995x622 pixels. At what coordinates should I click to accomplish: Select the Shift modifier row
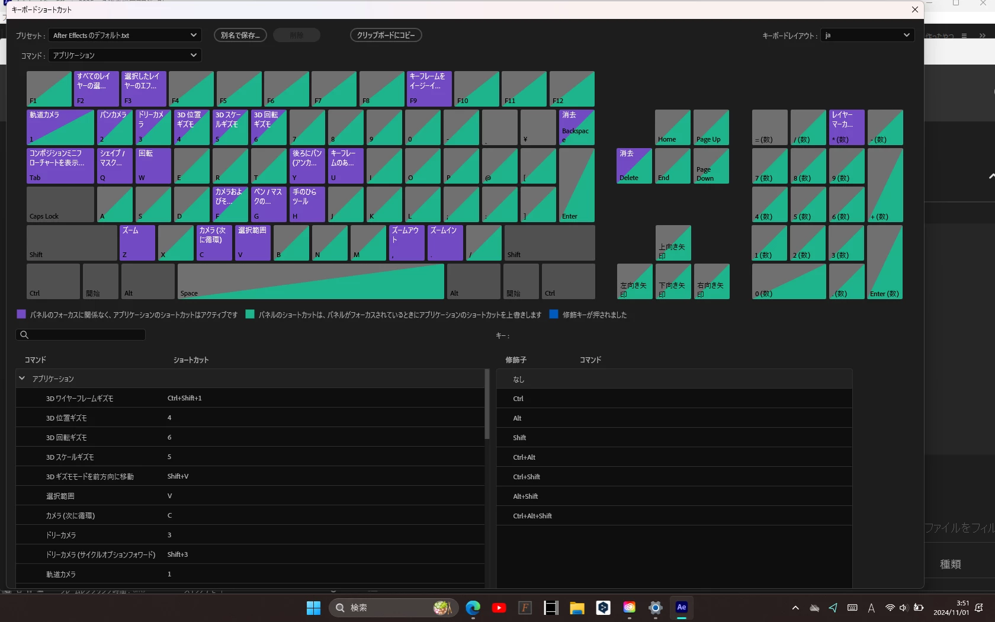click(x=674, y=438)
